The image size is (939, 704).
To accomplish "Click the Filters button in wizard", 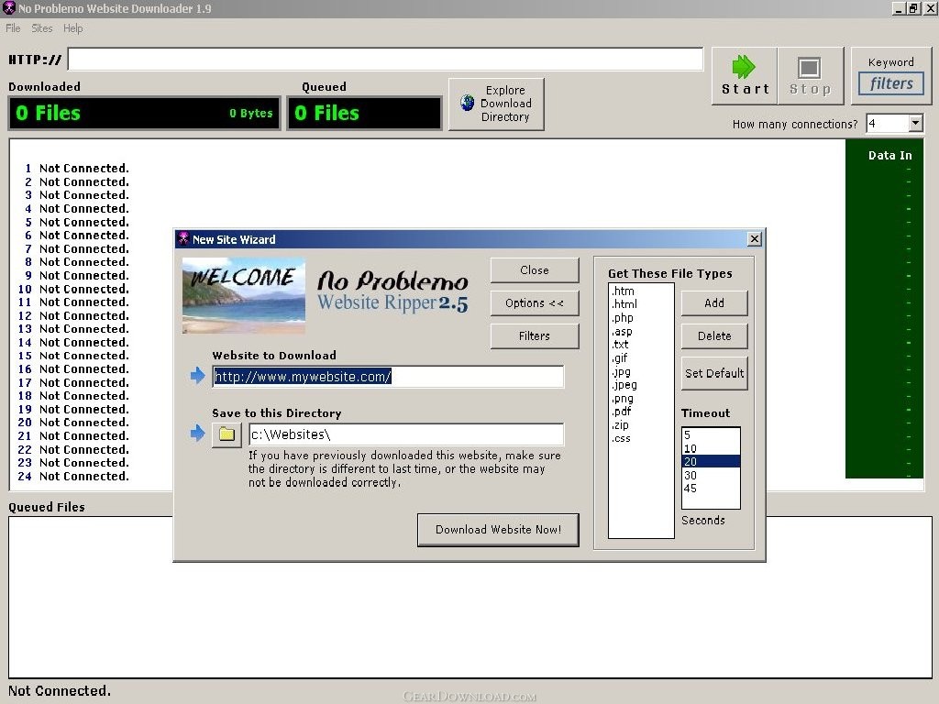I will [535, 335].
